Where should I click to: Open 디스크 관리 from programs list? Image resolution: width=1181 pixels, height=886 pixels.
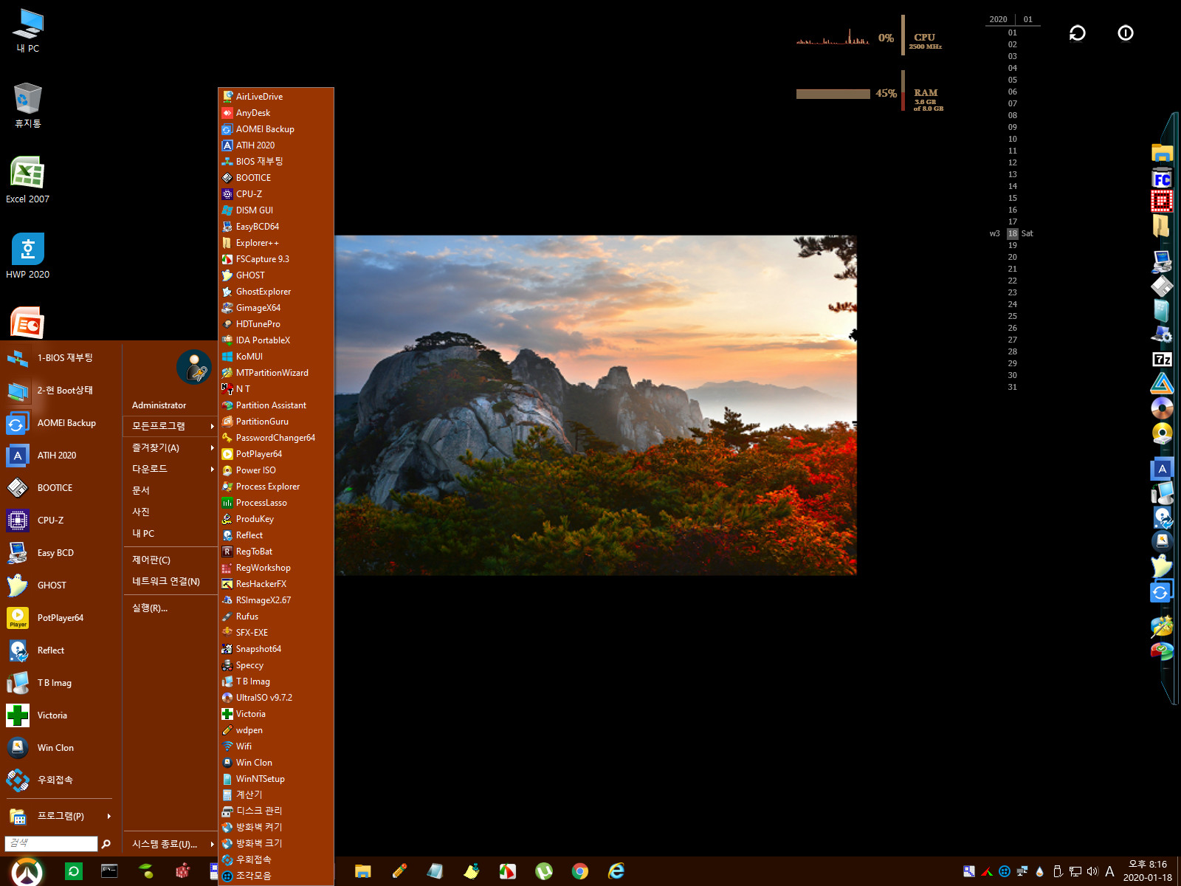click(276, 811)
